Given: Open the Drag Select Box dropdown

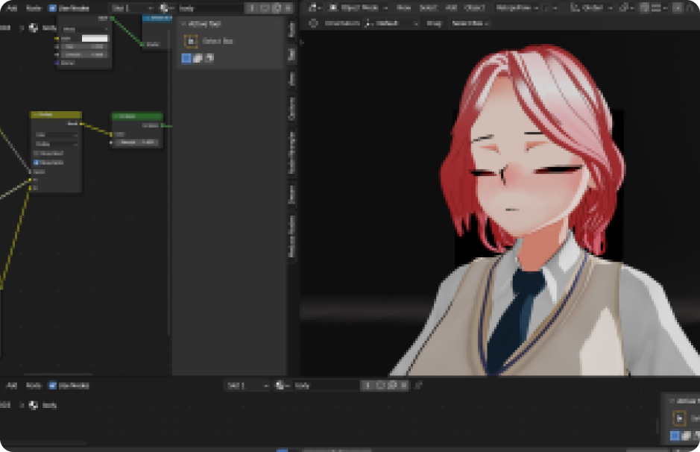Looking at the screenshot, I should click(470, 23).
